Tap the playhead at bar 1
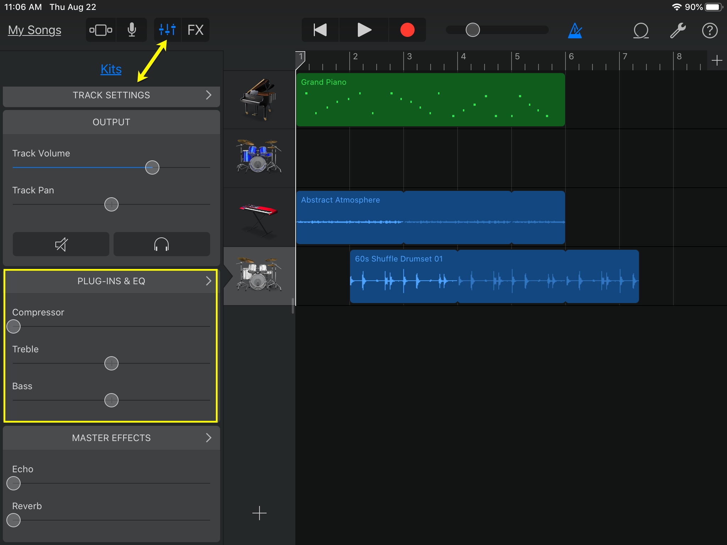The width and height of the screenshot is (727, 545). point(300,60)
